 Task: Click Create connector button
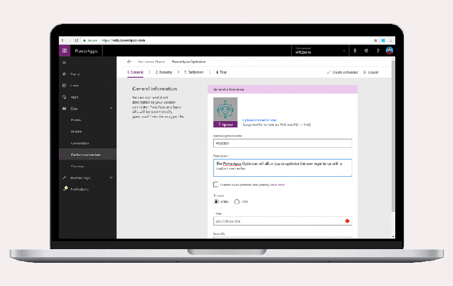(x=343, y=72)
